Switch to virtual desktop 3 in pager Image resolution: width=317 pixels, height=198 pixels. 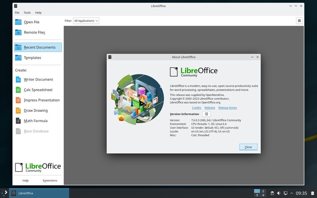click(257, 195)
